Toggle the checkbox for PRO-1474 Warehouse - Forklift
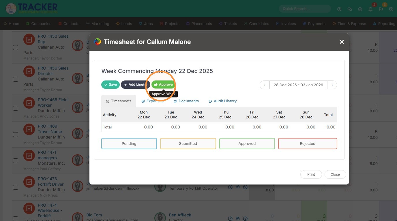Screen dimensions: 397x221 16,219
